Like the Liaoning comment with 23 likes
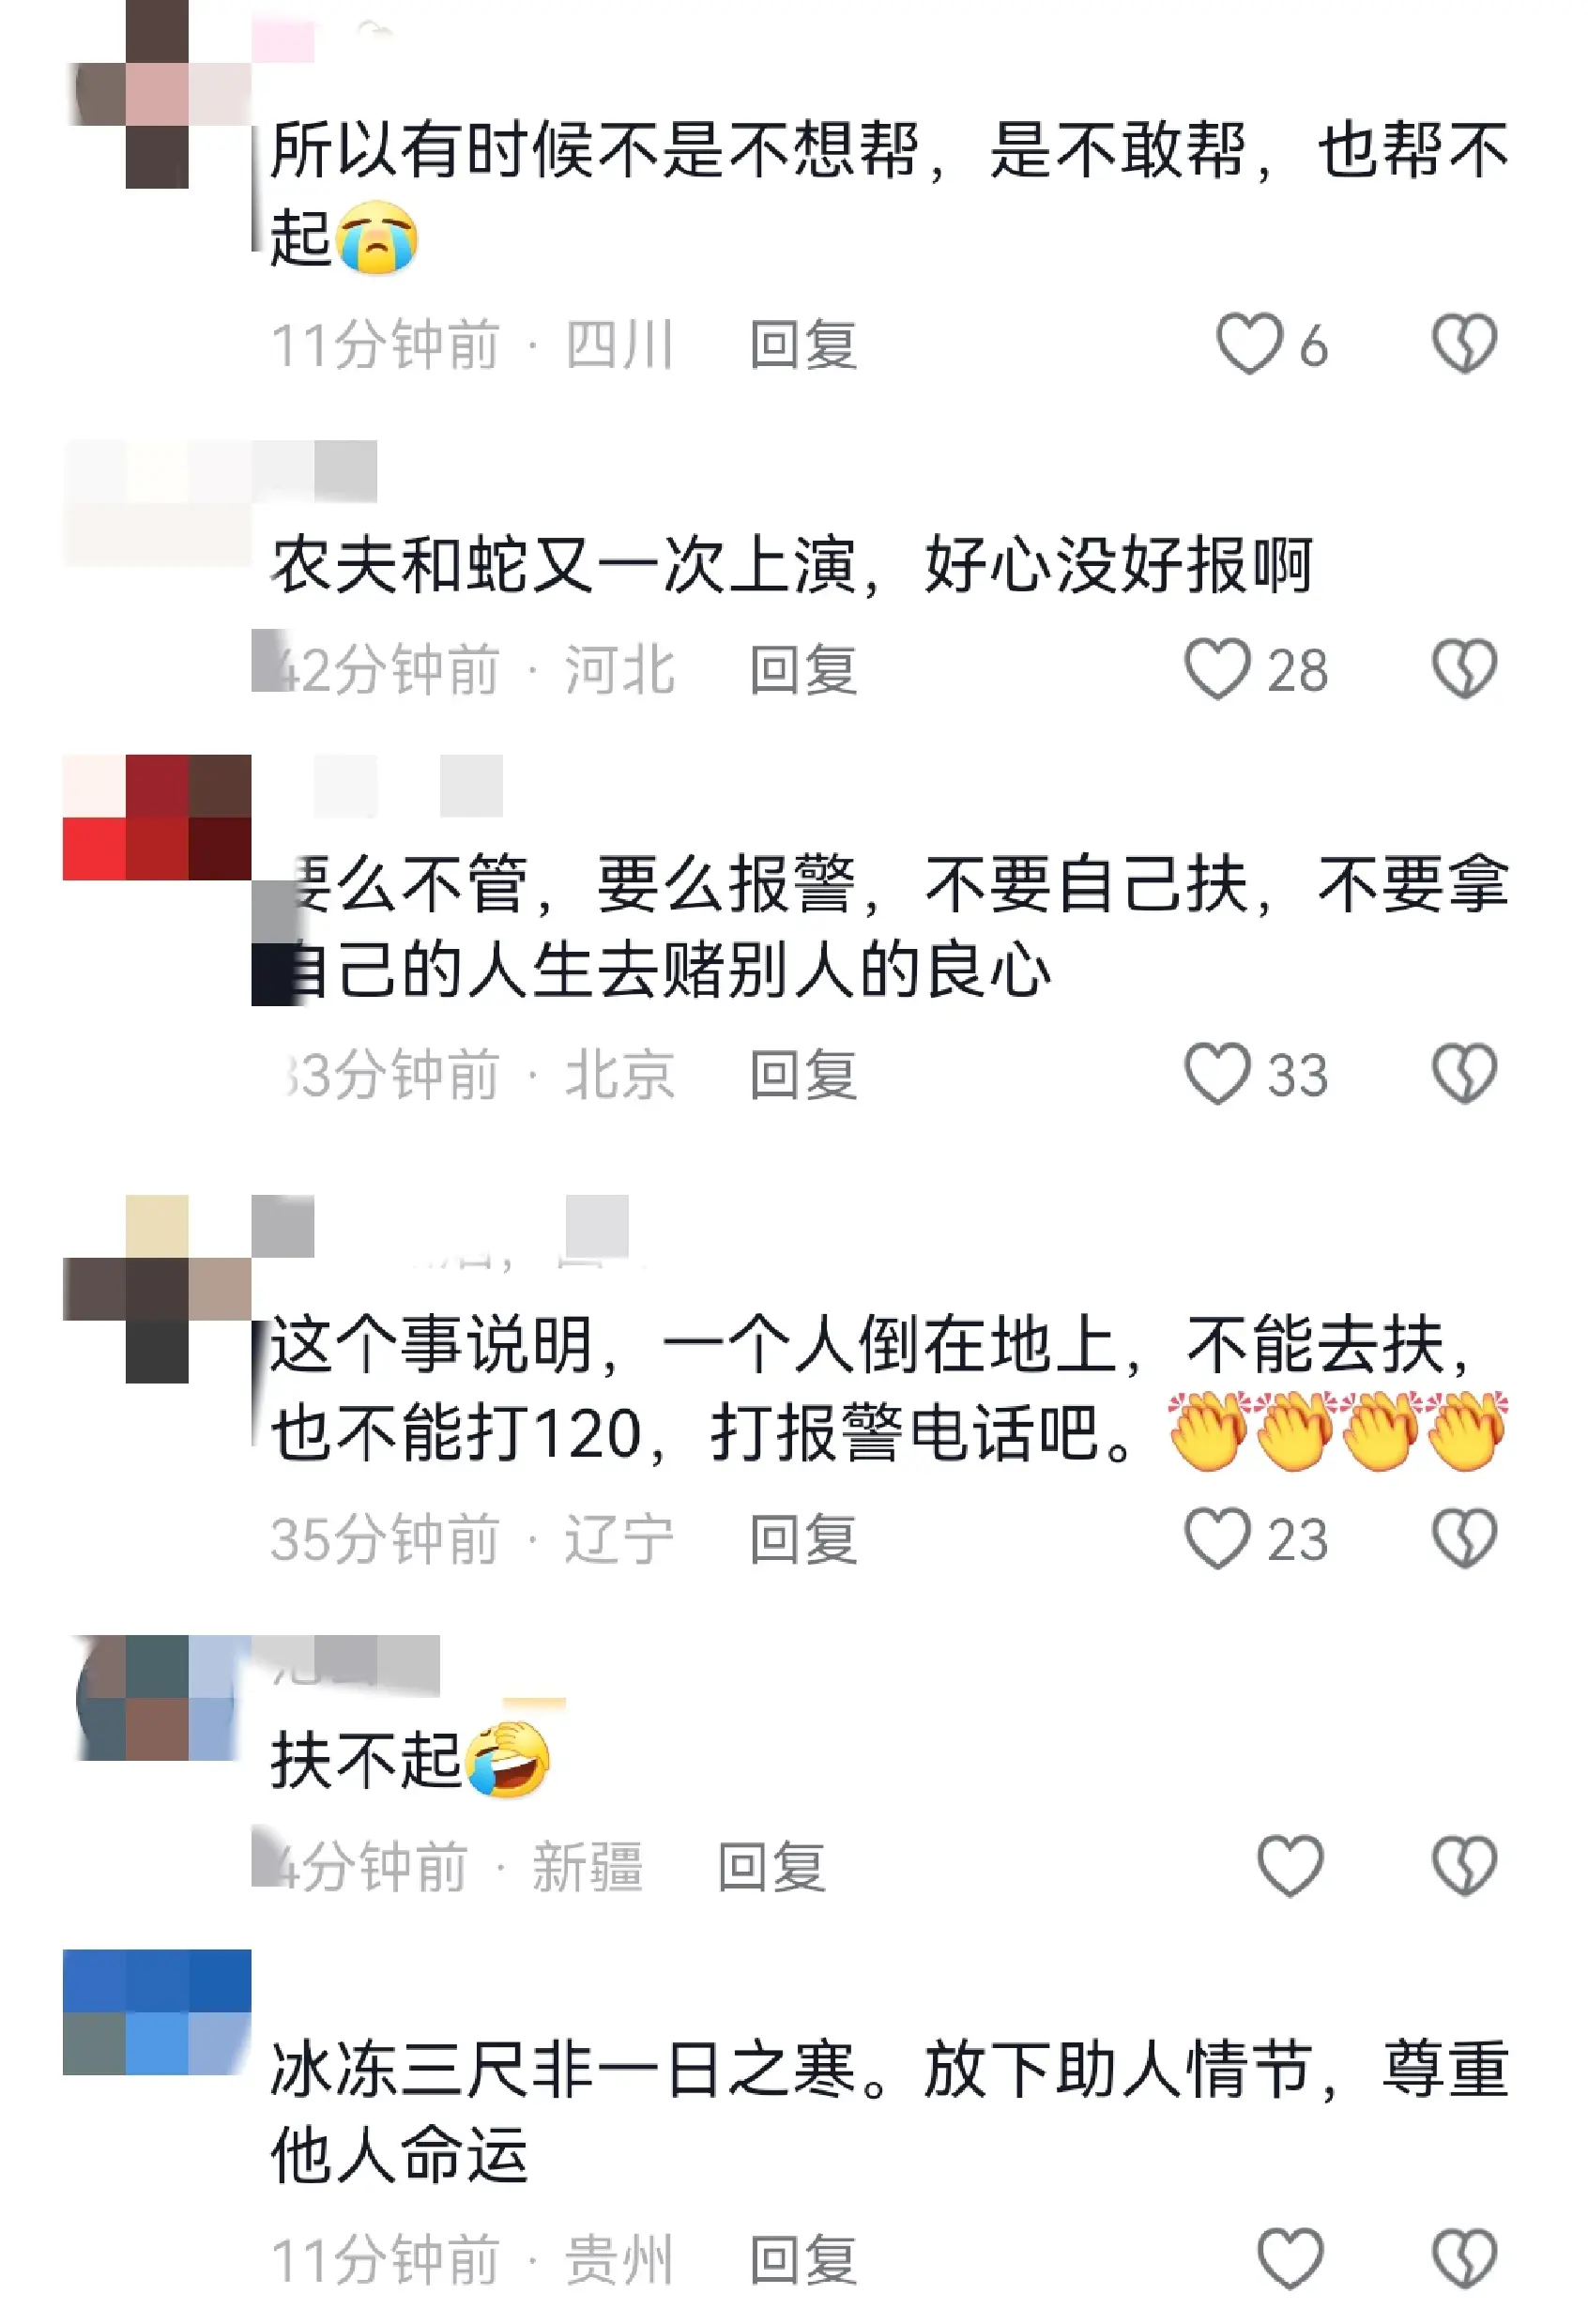 tap(1217, 1538)
